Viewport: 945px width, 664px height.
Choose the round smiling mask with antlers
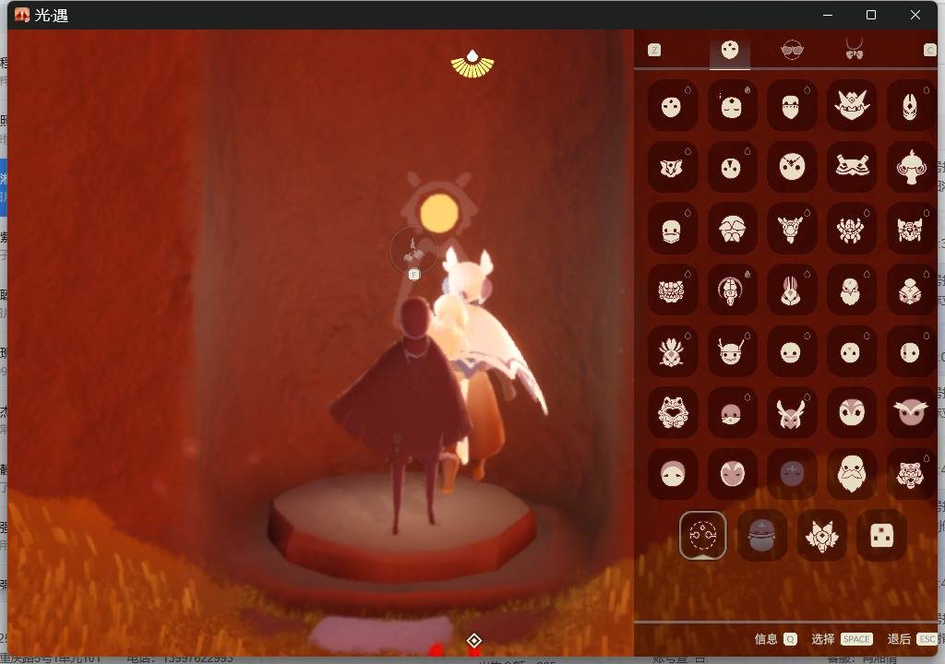(x=731, y=351)
